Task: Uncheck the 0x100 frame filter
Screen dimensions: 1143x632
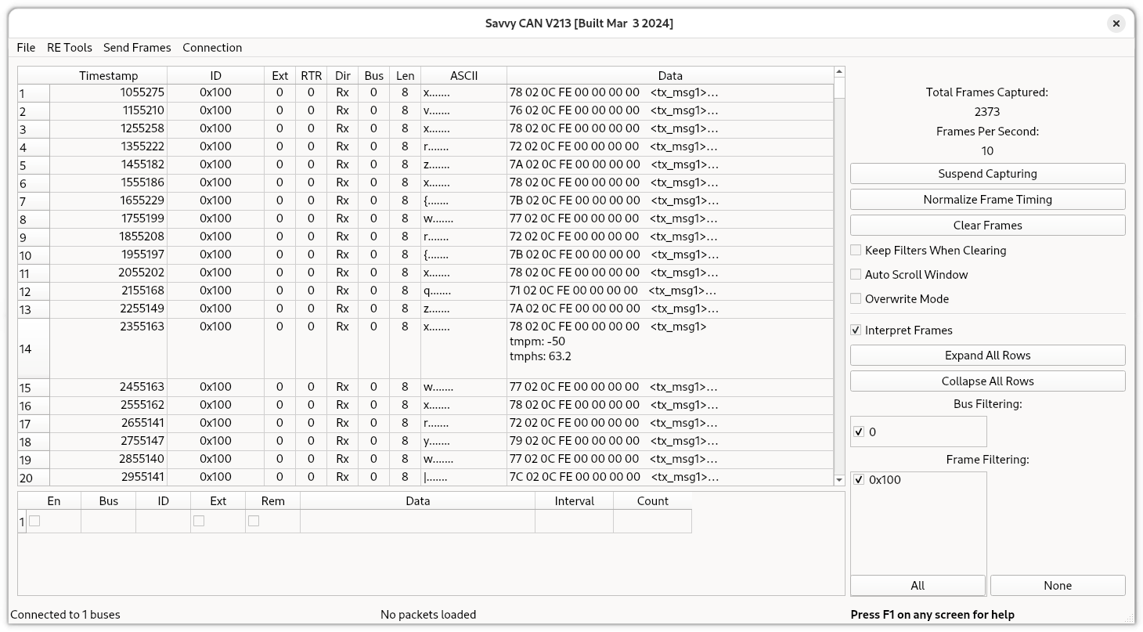Action: 859,480
